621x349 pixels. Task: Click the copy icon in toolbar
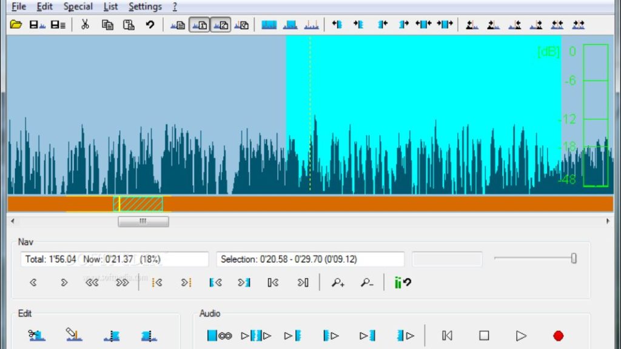click(x=108, y=25)
